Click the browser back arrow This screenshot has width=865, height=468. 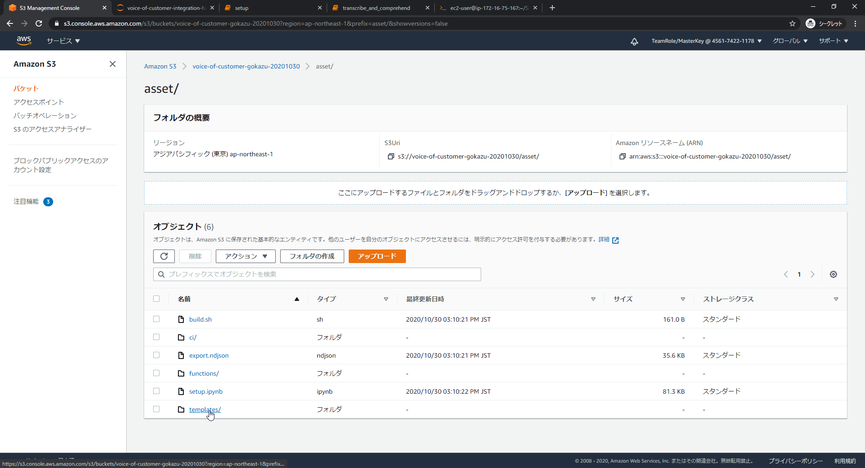pyautogui.click(x=10, y=23)
